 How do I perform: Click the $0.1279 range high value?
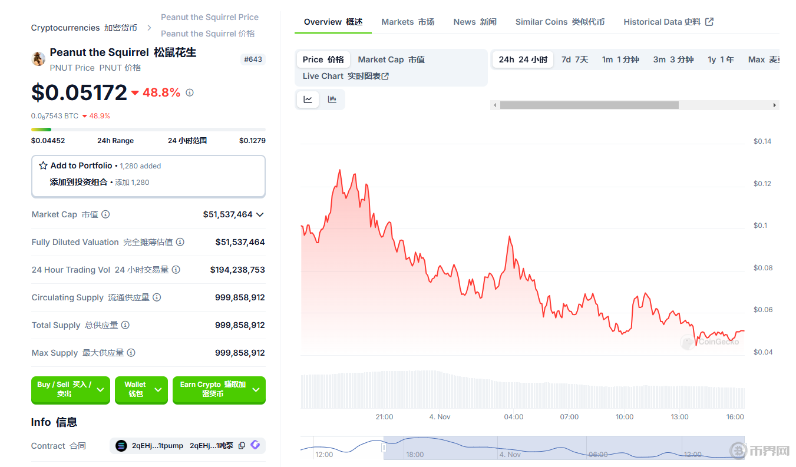click(252, 141)
